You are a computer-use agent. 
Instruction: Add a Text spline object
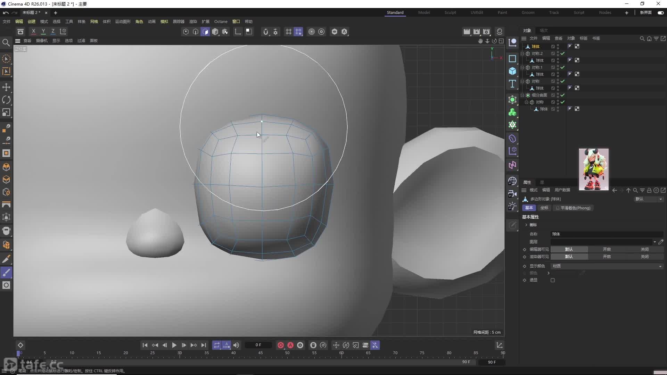pos(512,84)
